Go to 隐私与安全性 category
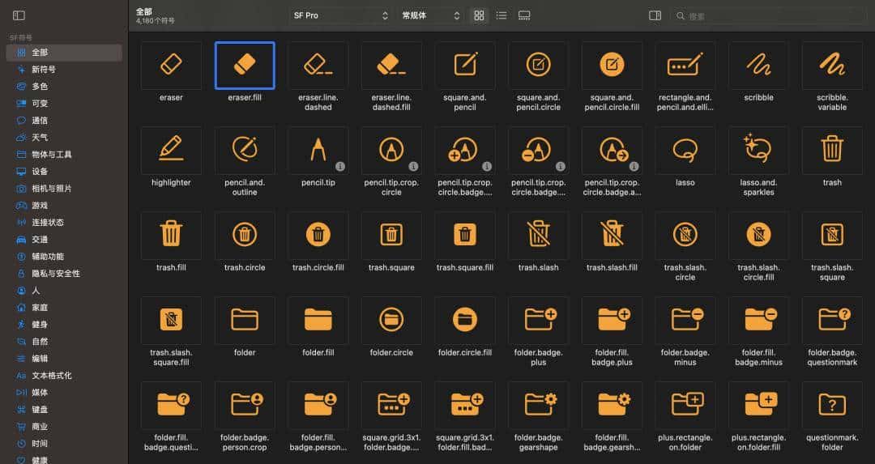This screenshot has width=875, height=464. point(55,274)
